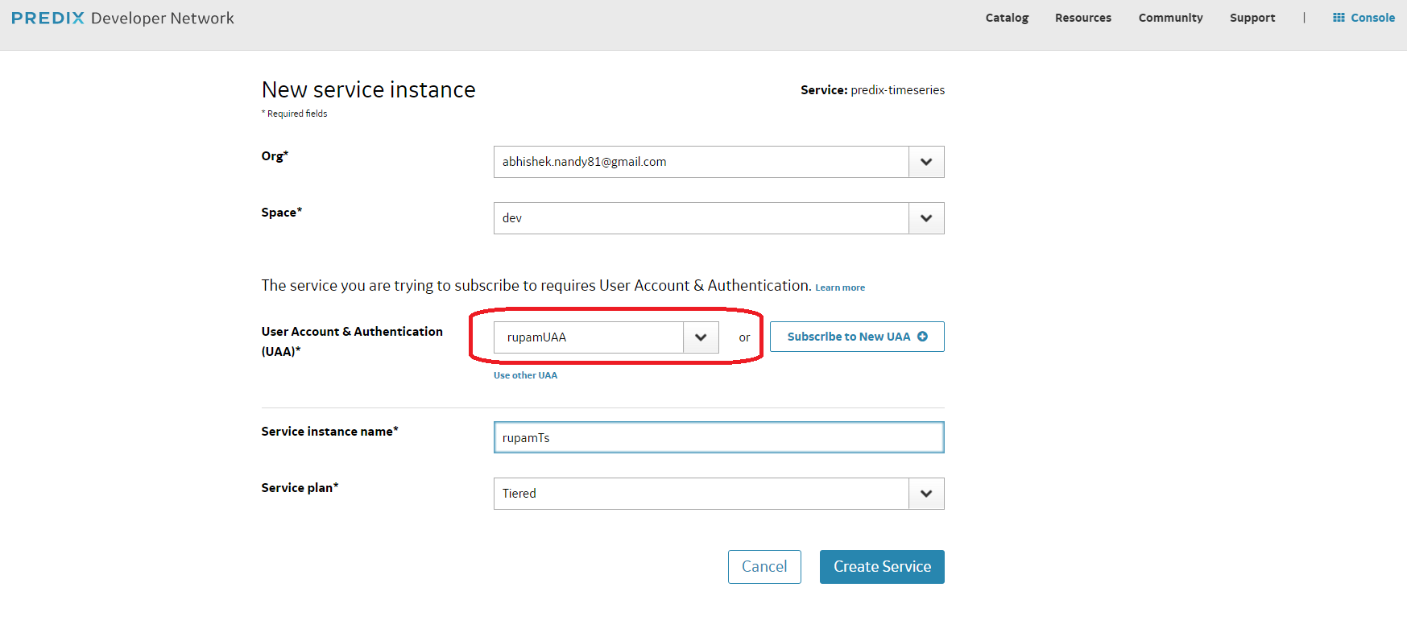Click the plus icon in Subscribe to New UAA
The image size is (1407, 637).
pyautogui.click(x=922, y=337)
